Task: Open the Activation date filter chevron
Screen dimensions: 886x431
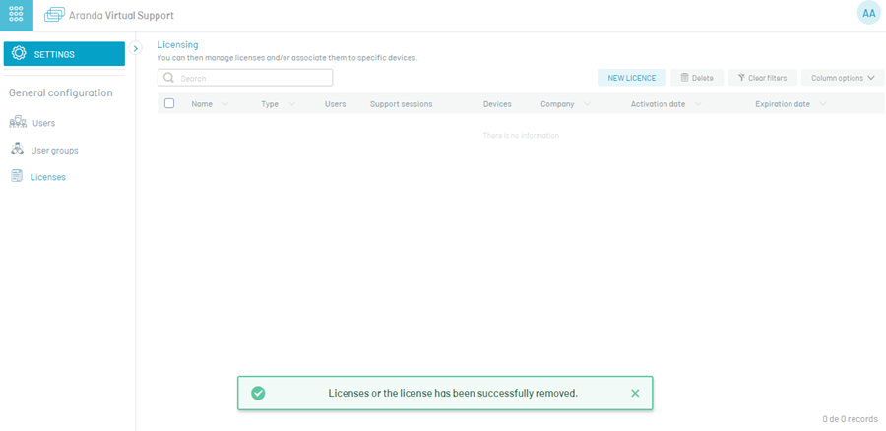Action: tap(698, 104)
